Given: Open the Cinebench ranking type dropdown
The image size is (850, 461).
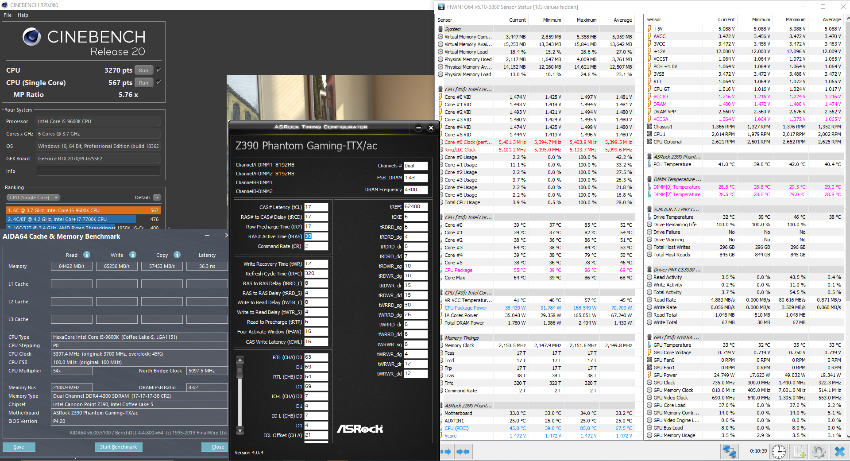Looking at the screenshot, I should (x=33, y=198).
